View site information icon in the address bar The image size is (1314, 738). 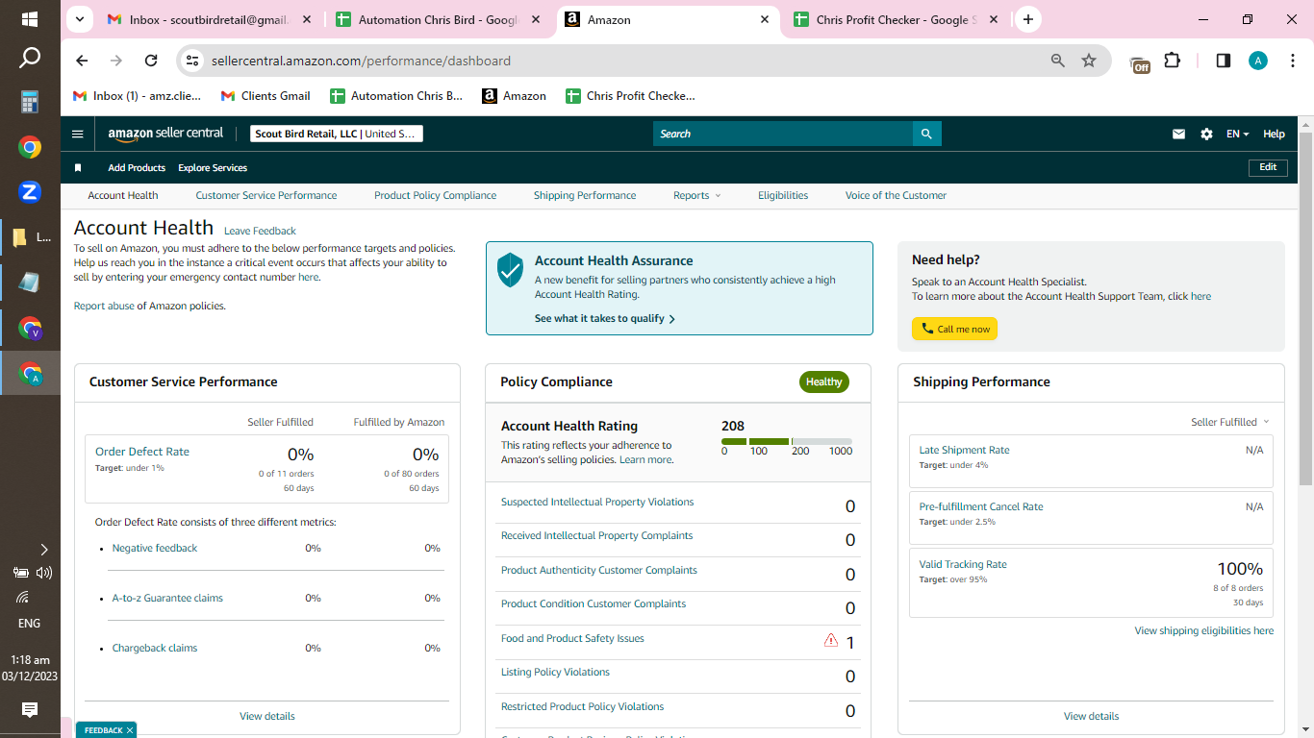[192, 61]
